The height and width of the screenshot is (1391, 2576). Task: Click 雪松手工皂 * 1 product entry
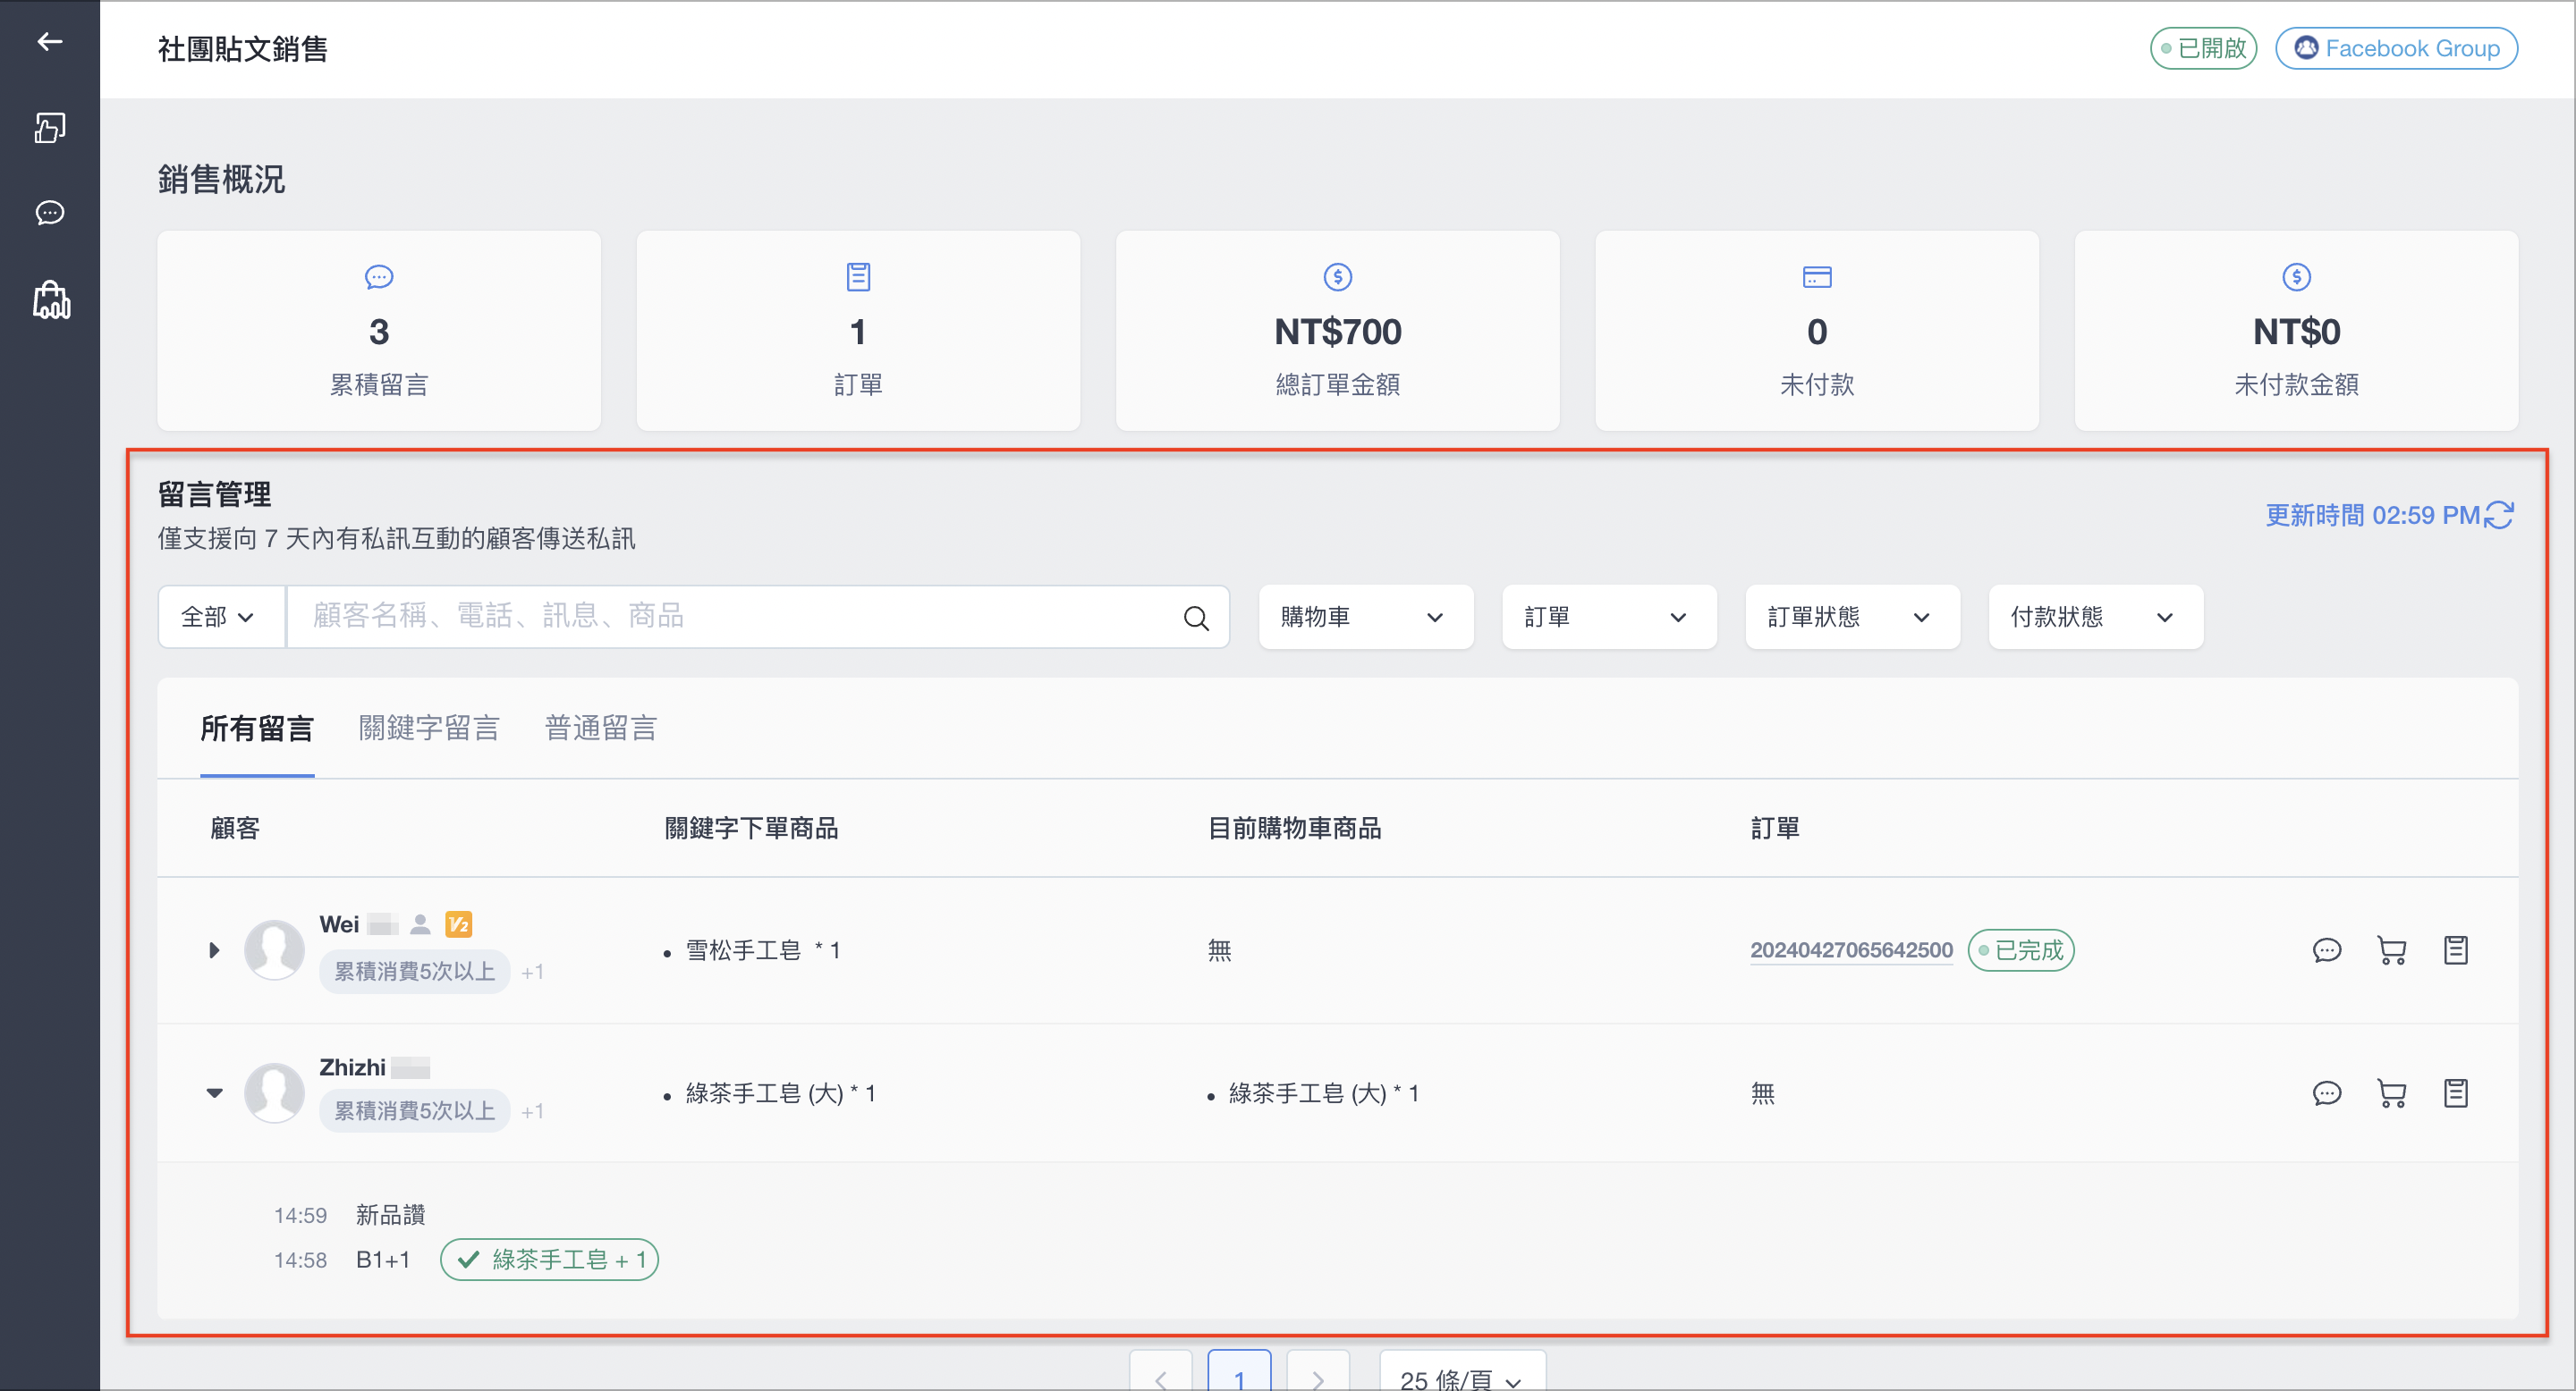point(762,950)
